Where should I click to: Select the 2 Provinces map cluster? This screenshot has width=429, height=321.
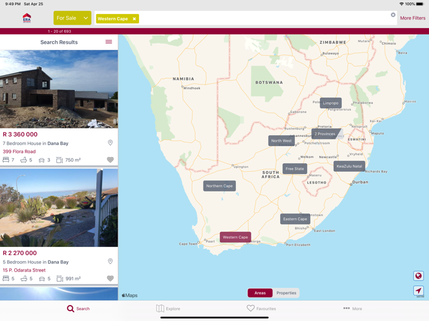point(325,134)
